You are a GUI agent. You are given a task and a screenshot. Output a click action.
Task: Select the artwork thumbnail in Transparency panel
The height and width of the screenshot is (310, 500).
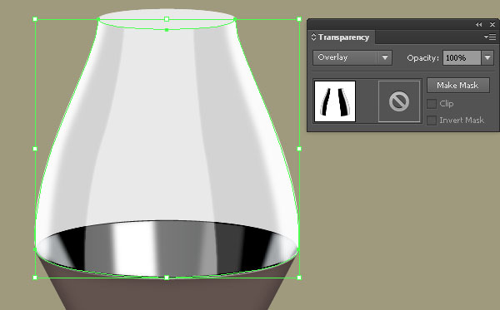pos(335,101)
